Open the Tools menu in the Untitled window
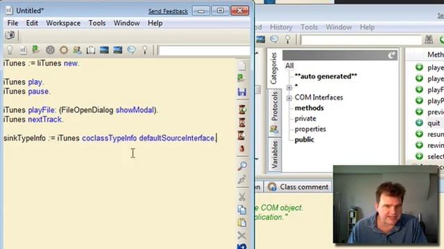The image size is (444, 249). point(97,23)
